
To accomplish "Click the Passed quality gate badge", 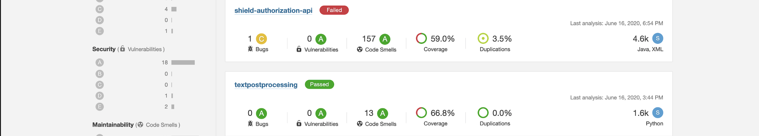I will coord(319,84).
